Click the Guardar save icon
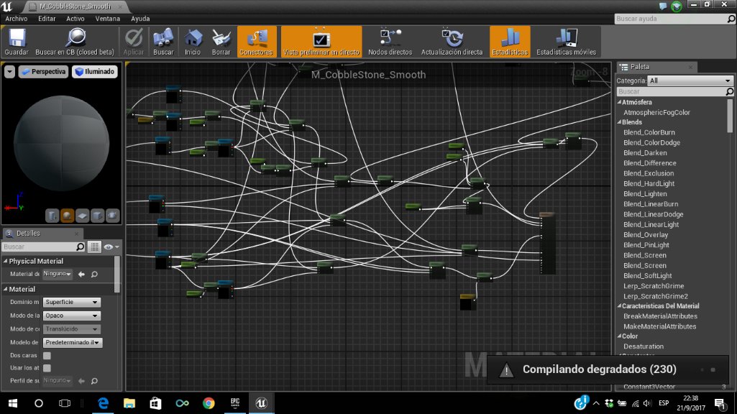The width and height of the screenshot is (737, 414). (16, 42)
